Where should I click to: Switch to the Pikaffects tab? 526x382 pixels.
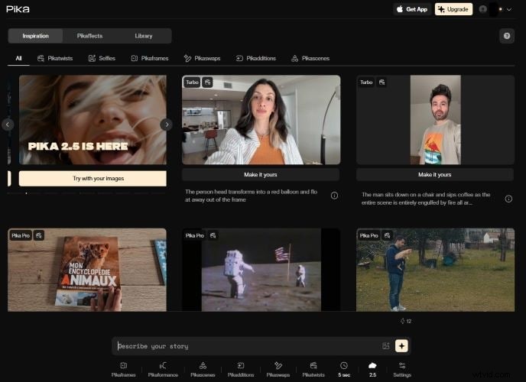tap(89, 36)
